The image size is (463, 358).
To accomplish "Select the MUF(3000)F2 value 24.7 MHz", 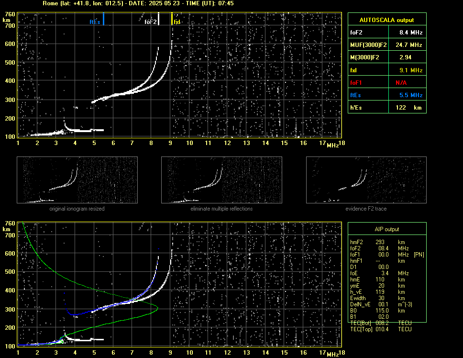I will coord(409,45).
